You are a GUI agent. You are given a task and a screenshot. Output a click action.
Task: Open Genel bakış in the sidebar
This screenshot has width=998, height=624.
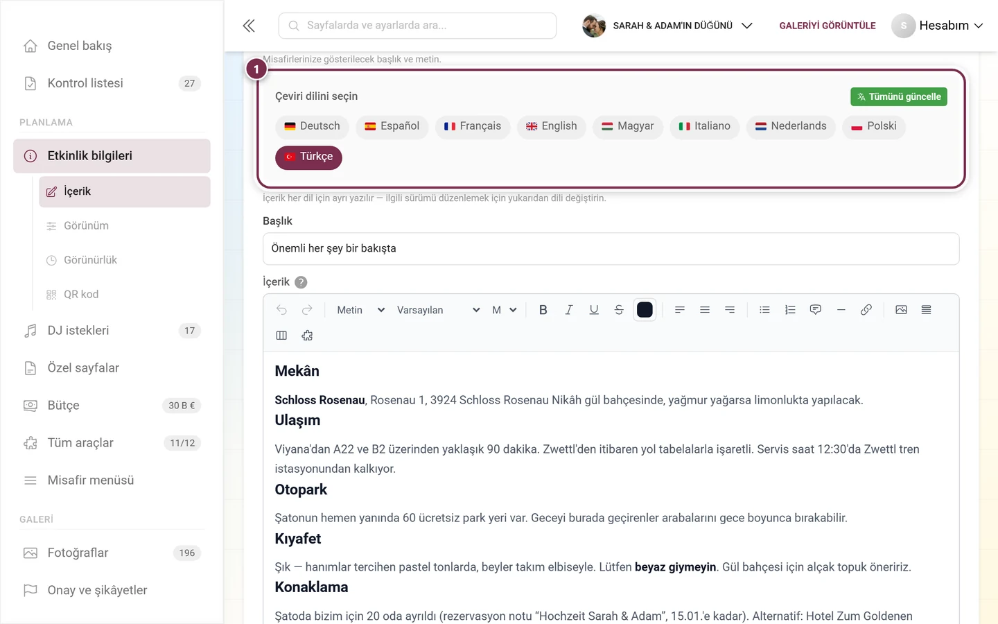112,46
